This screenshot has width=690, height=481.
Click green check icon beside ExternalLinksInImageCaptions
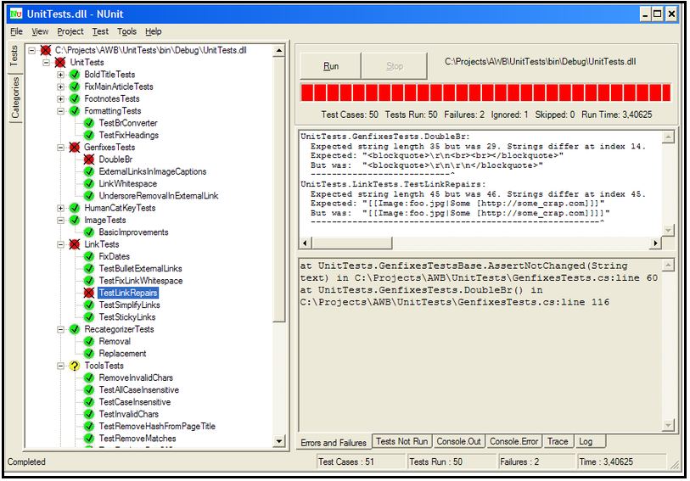click(89, 171)
